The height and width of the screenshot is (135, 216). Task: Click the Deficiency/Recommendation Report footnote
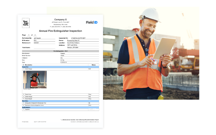click(x=80, y=120)
